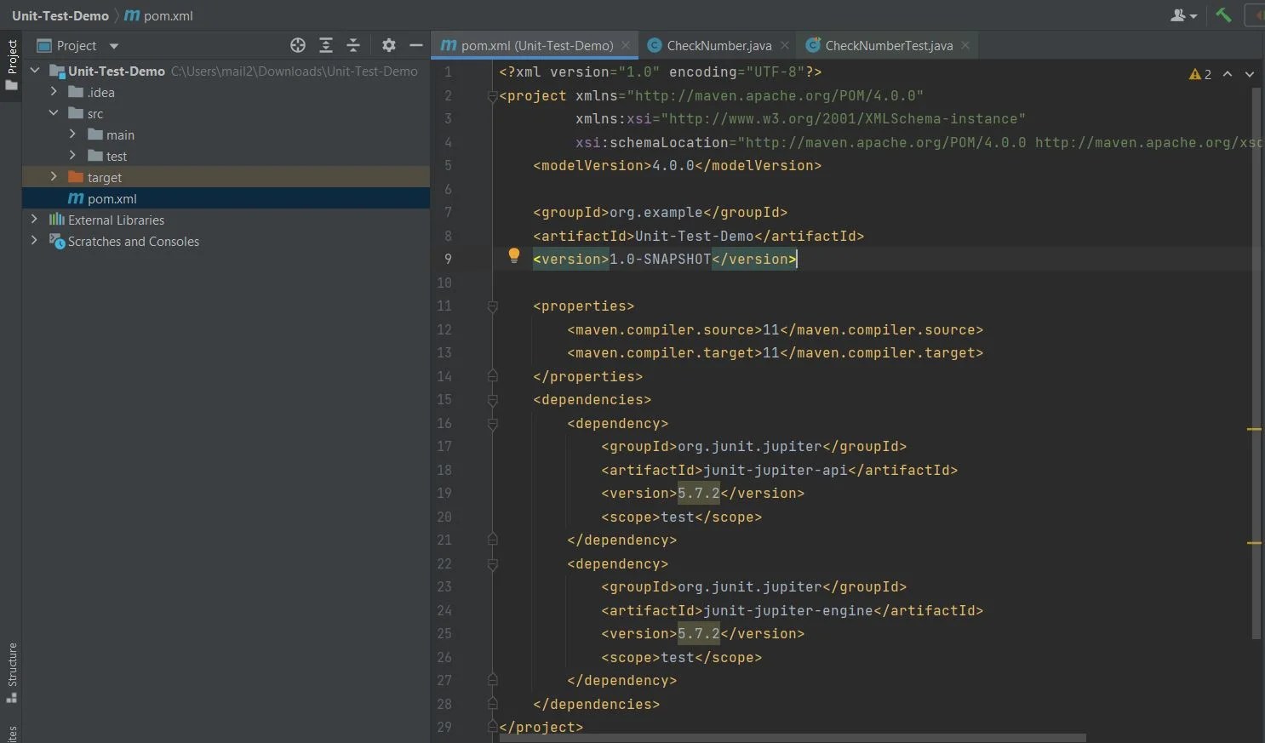Image resolution: width=1265 pixels, height=743 pixels.
Task: Click the yellow lightbulb intention icon
Action: pyautogui.click(x=513, y=255)
